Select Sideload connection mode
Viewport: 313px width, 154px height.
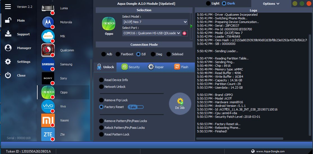[x=175, y=54]
